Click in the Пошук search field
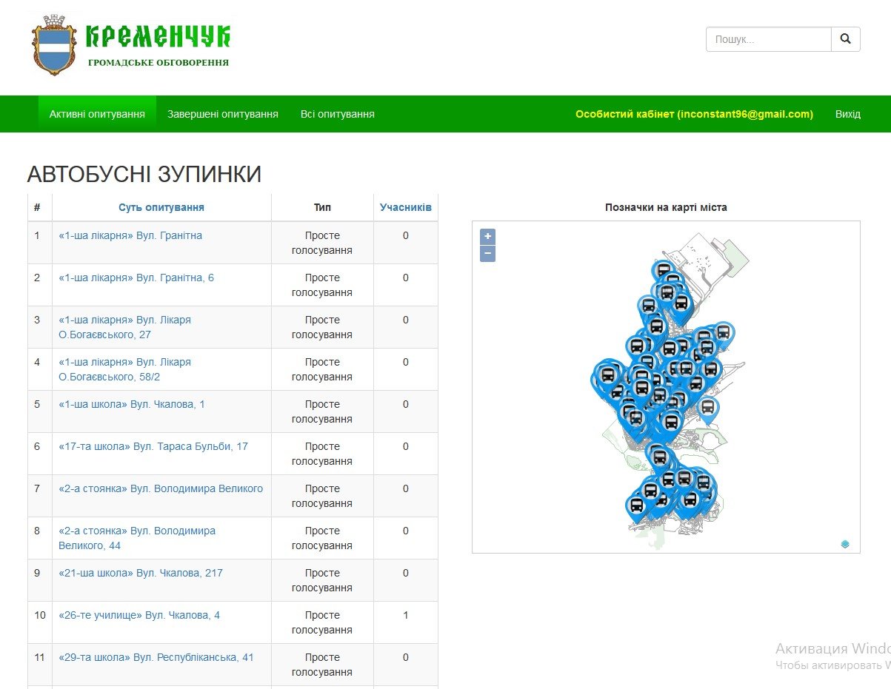 click(768, 39)
